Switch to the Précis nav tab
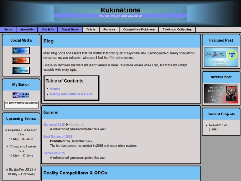 pos(91,29)
